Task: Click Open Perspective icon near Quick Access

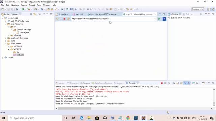Action: [x=208, y=9]
